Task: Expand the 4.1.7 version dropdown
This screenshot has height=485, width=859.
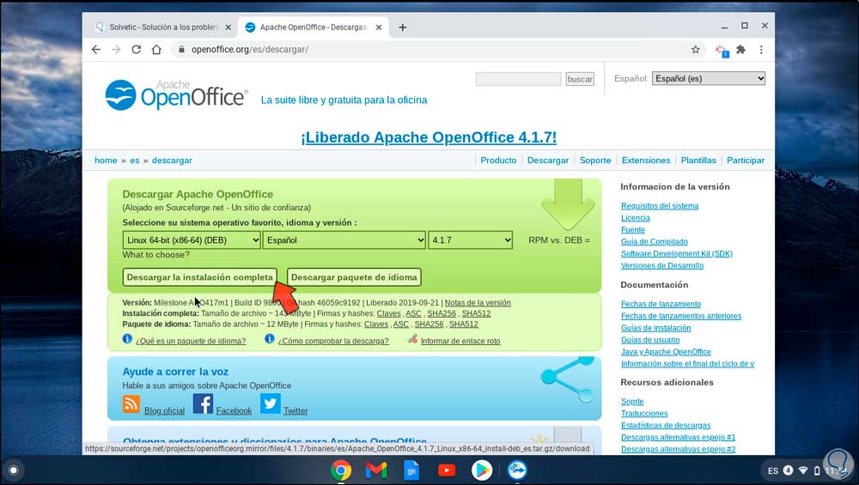Action: click(x=471, y=240)
